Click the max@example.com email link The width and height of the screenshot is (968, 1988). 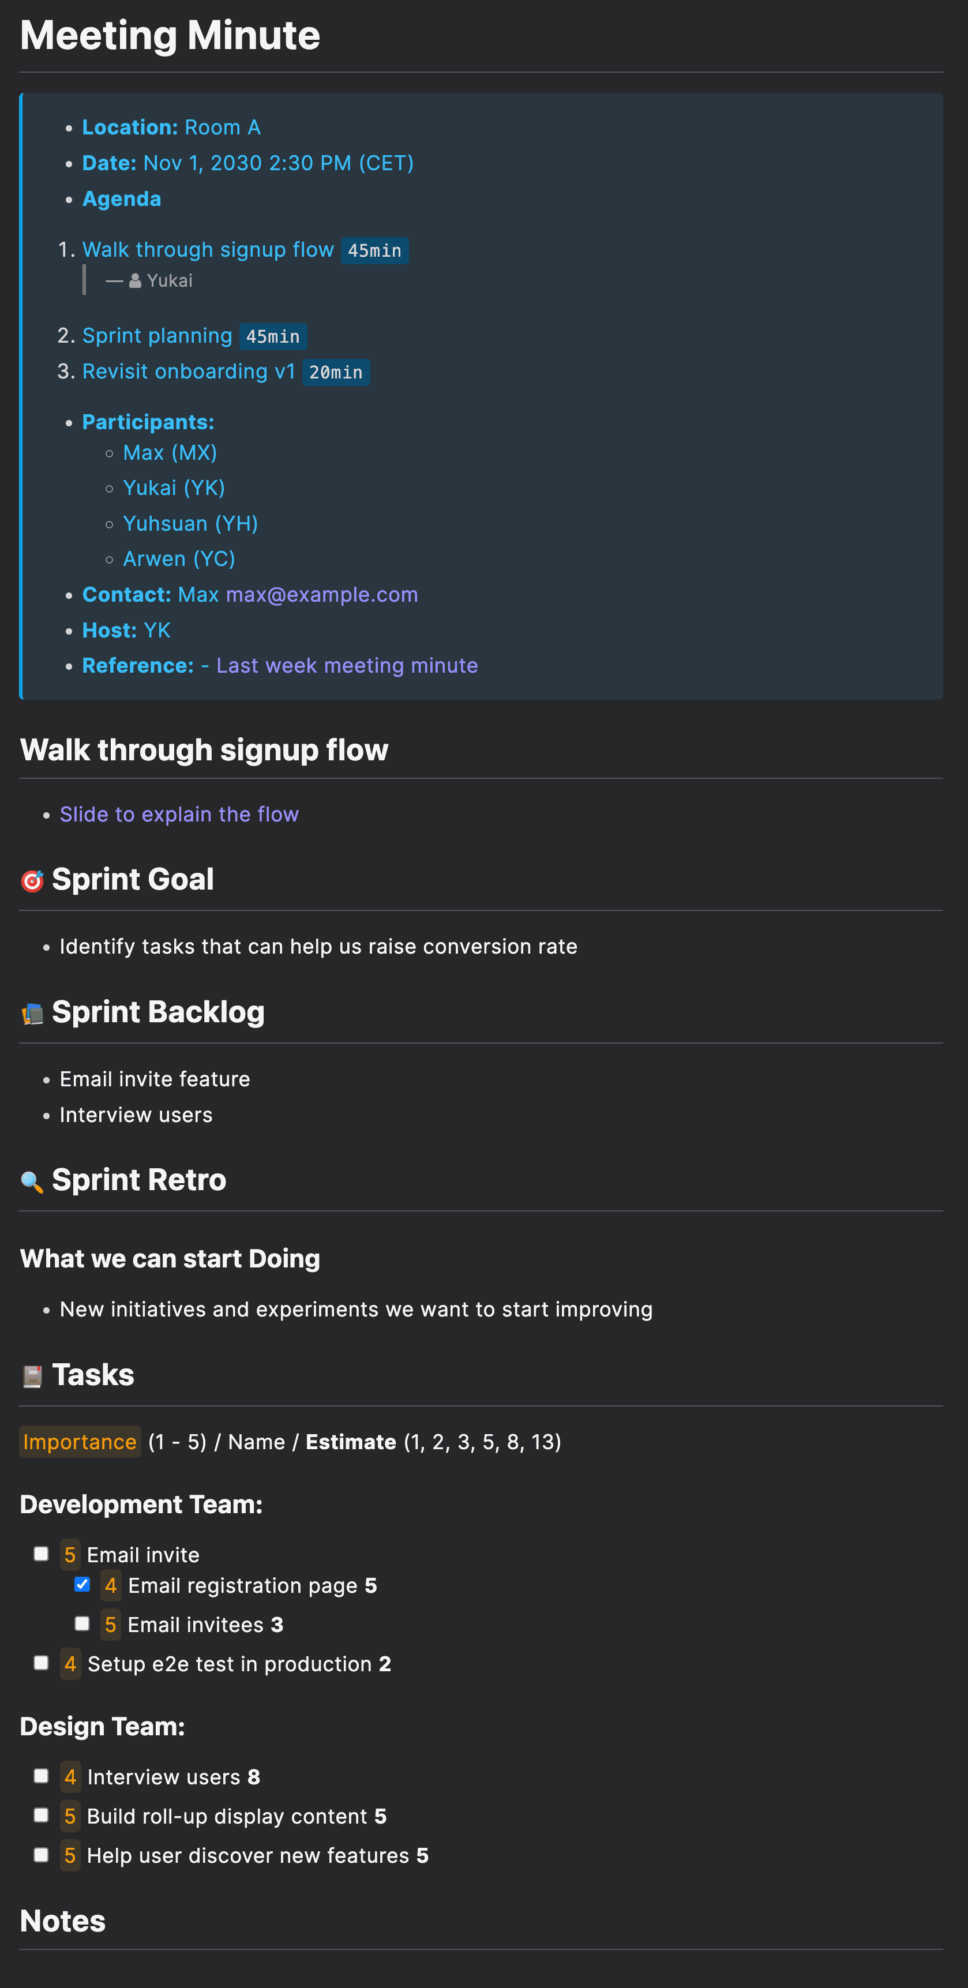point(321,594)
